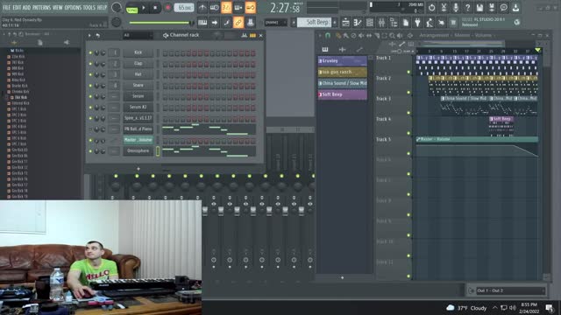Viewport: 561px width, 315px height.
Task: Click the Kick channel button
Action: [x=138, y=52]
